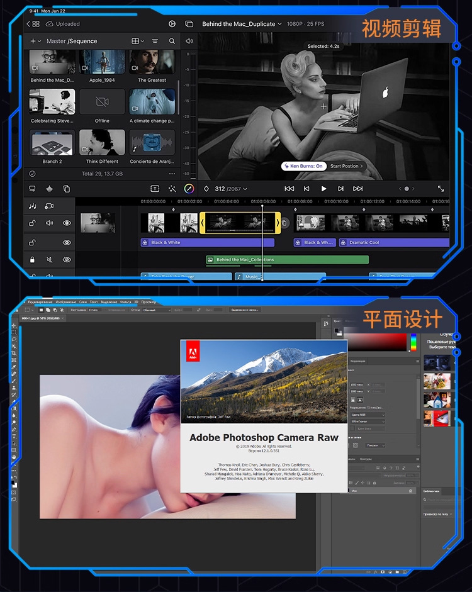
Task: Unmute the crossed speaker on third track
Action: click(50, 259)
